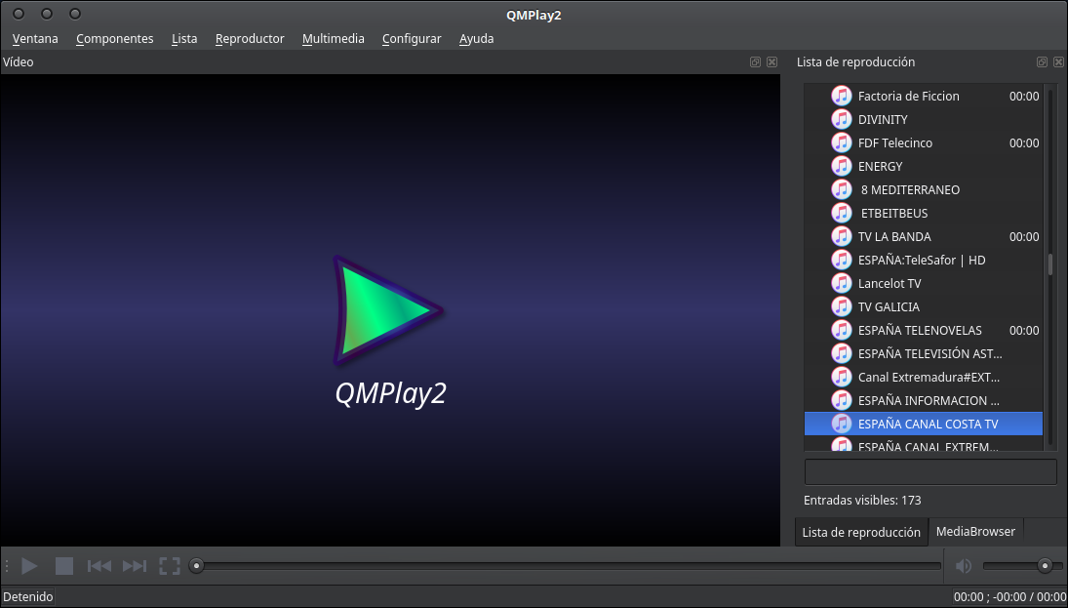Skip to the previous track
This screenshot has width=1068, height=608.
(99, 566)
